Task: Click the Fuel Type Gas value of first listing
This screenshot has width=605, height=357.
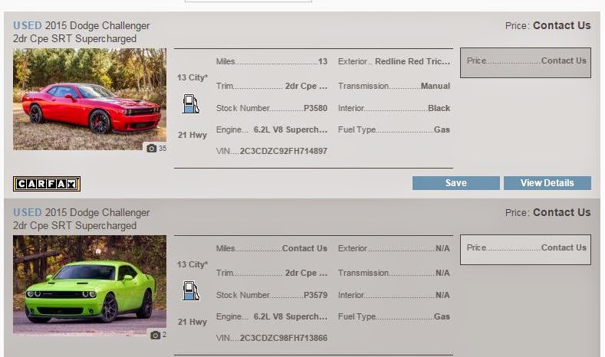Action: 442,130
